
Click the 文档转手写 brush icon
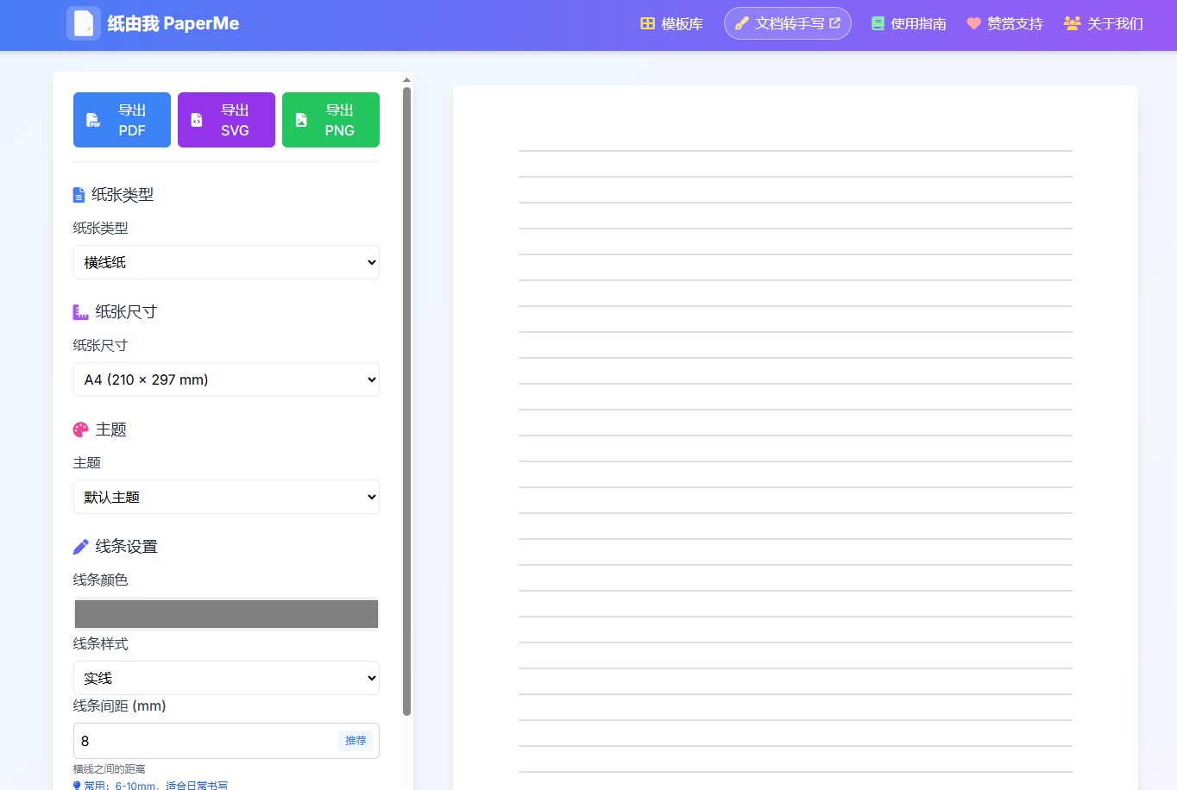(741, 23)
